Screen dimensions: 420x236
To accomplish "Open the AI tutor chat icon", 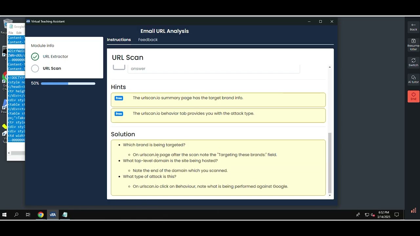I will pos(413,79).
